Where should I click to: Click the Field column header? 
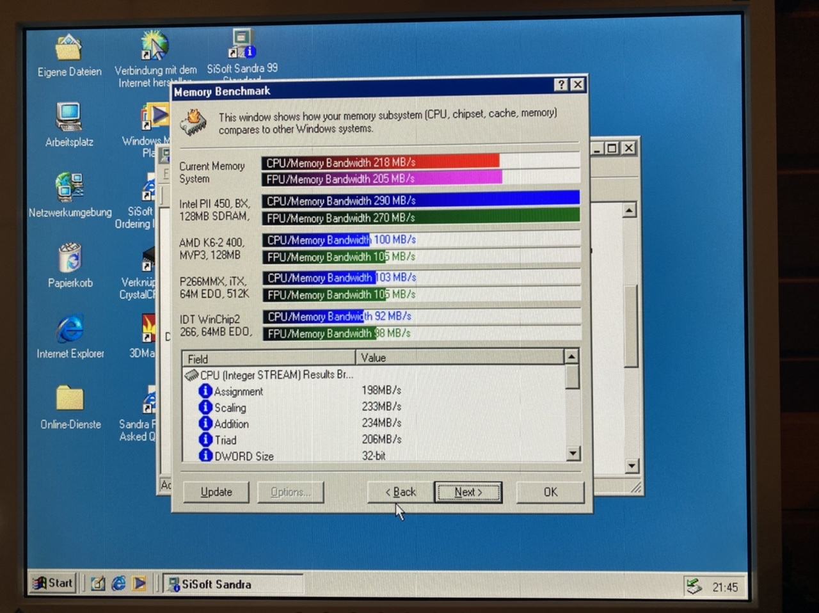[x=269, y=358]
